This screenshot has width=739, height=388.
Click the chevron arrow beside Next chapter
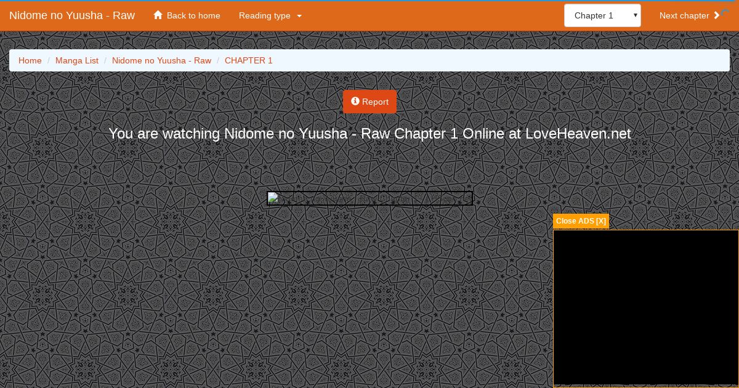click(716, 15)
